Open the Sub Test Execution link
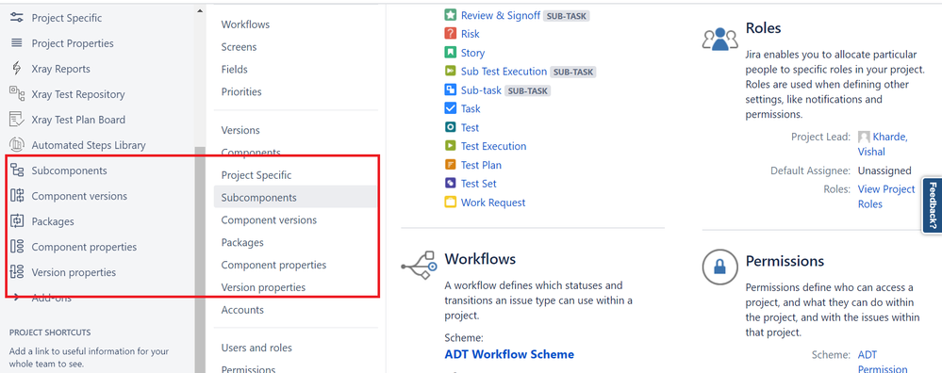The width and height of the screenshot is (942, 373). point(504,72)
